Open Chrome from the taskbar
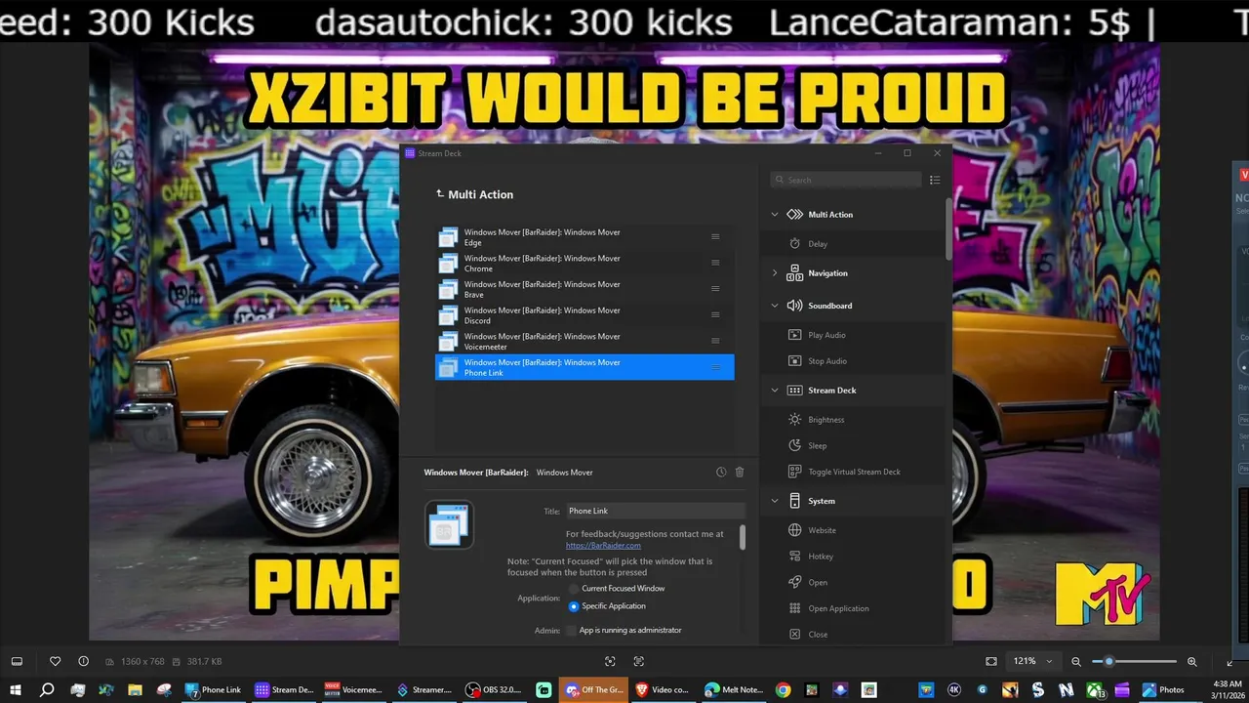Screen dimensions: 1249x703 coord(783,689)
